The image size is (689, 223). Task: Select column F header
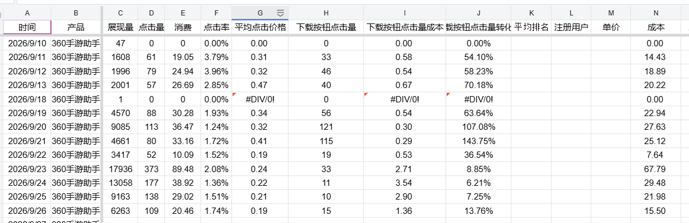(216, 13)
